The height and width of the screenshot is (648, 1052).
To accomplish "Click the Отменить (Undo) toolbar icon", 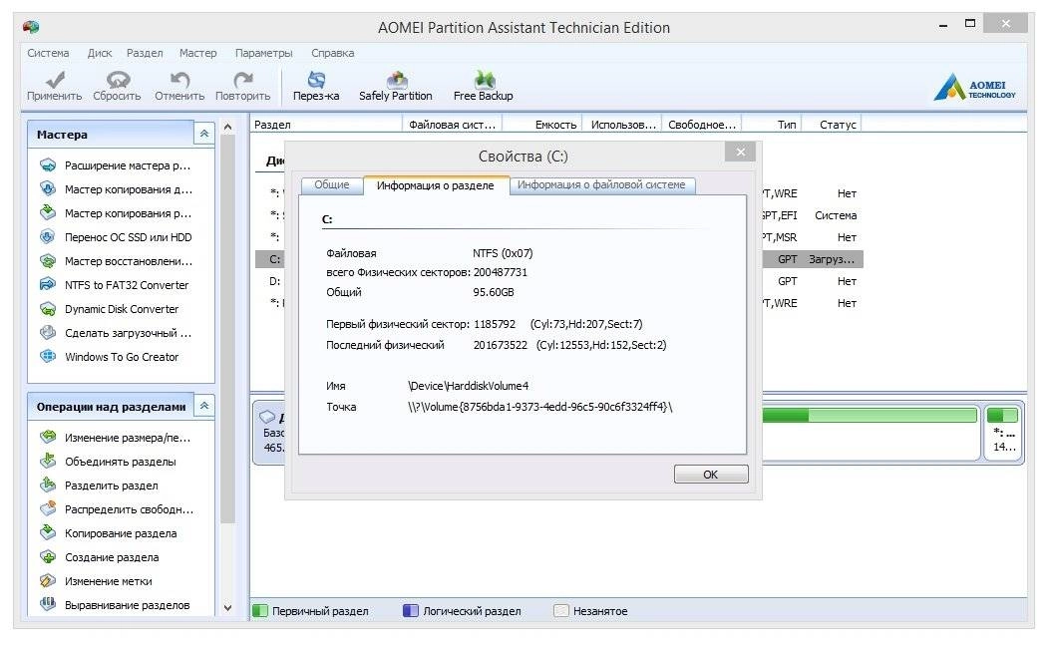I will [179, 87].
